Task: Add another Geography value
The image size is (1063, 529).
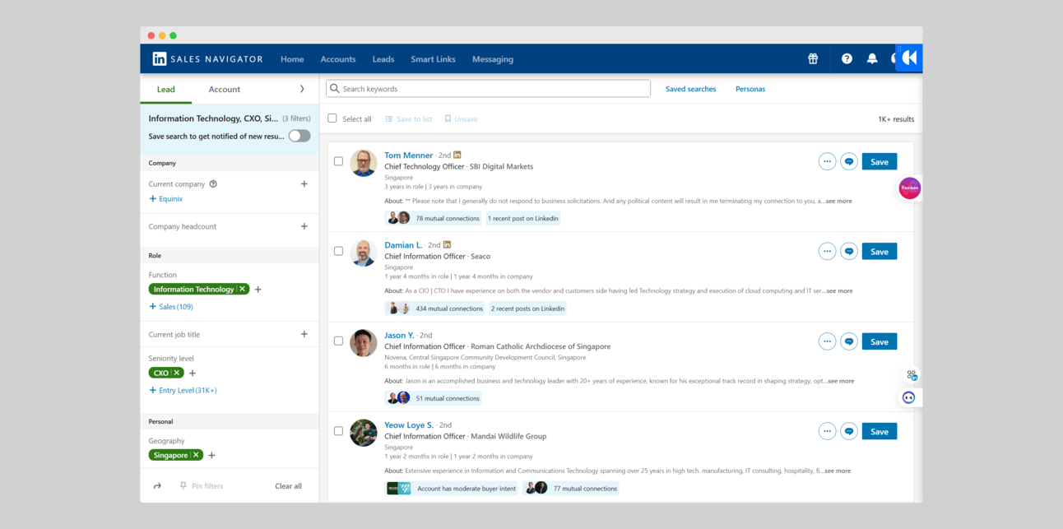Action: pos(211,455)
